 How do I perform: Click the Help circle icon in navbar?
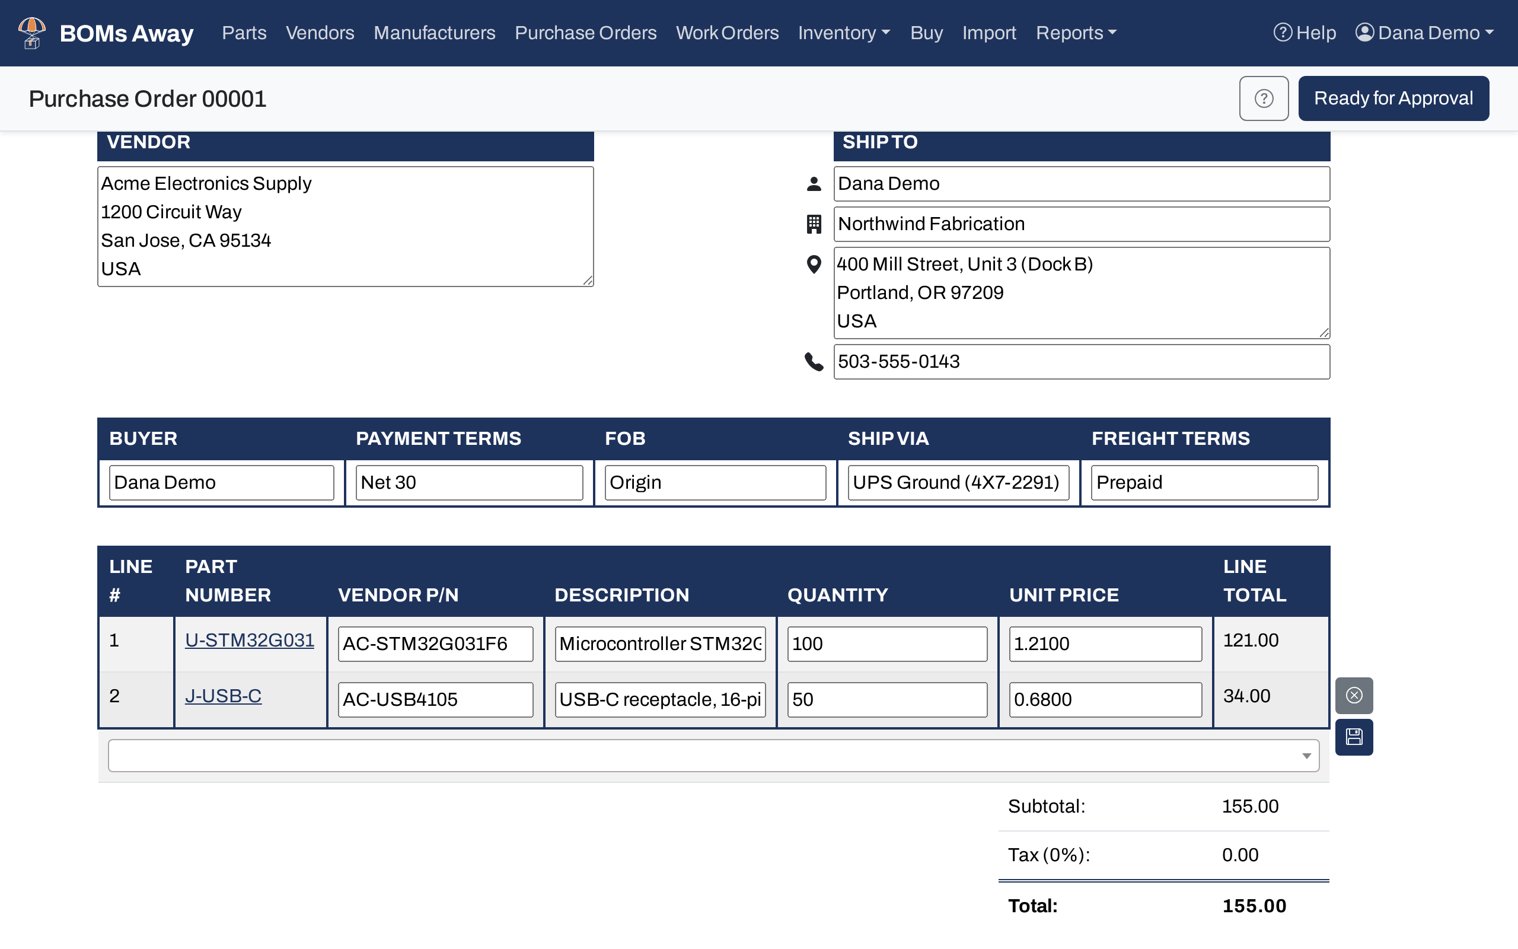(1283, 32)
